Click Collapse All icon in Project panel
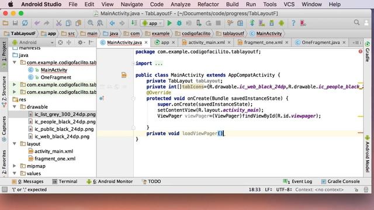Viewport: 374px width, 210px height. tap(69, 43)
